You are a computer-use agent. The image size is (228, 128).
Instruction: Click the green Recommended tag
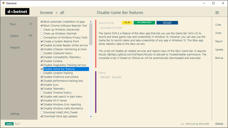click(x=144, y=22)
